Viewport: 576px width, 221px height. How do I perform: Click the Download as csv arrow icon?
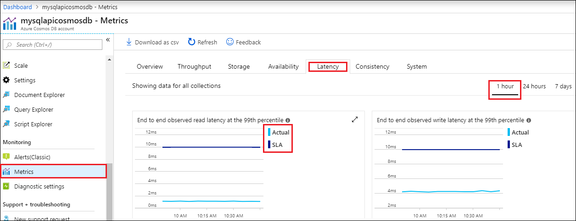pos(129,42)
